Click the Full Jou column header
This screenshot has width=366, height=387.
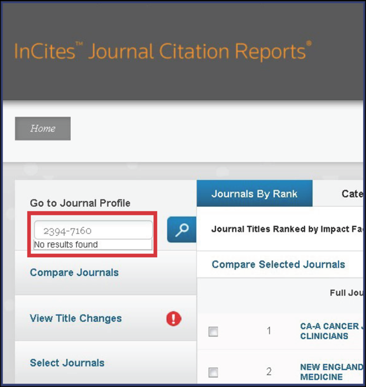(x=347, y=293)
